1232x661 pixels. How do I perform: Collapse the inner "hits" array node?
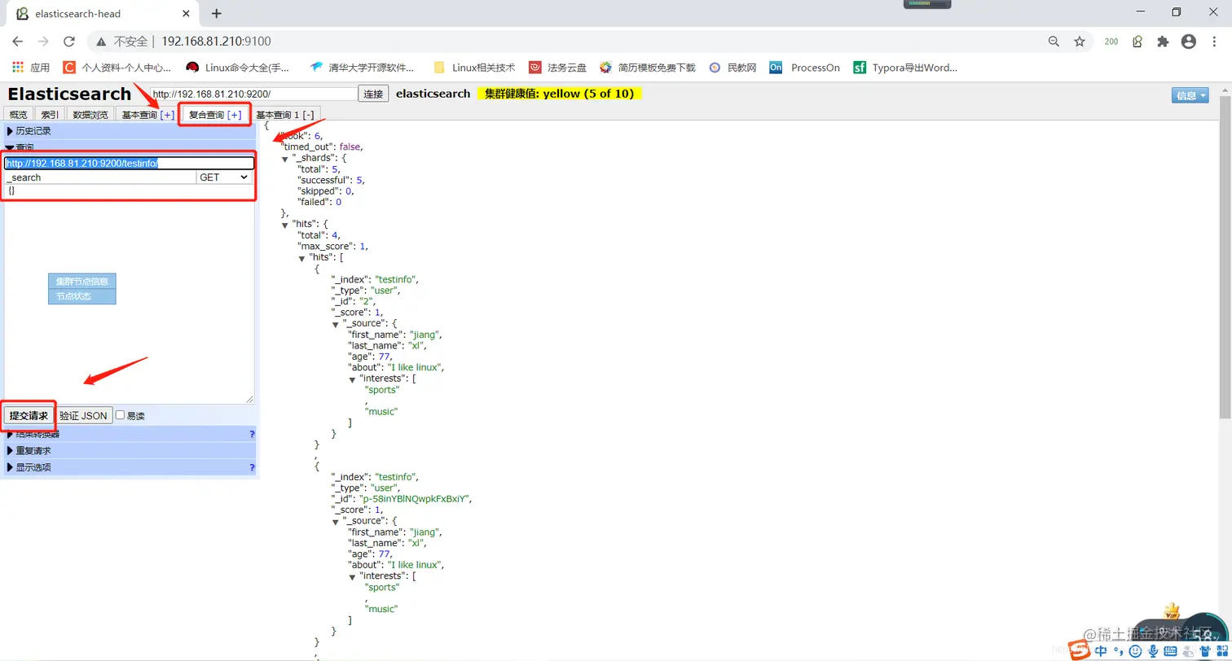click(x=302, y=257)
